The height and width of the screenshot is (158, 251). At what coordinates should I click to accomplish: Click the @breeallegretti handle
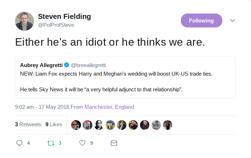(88, 65)
